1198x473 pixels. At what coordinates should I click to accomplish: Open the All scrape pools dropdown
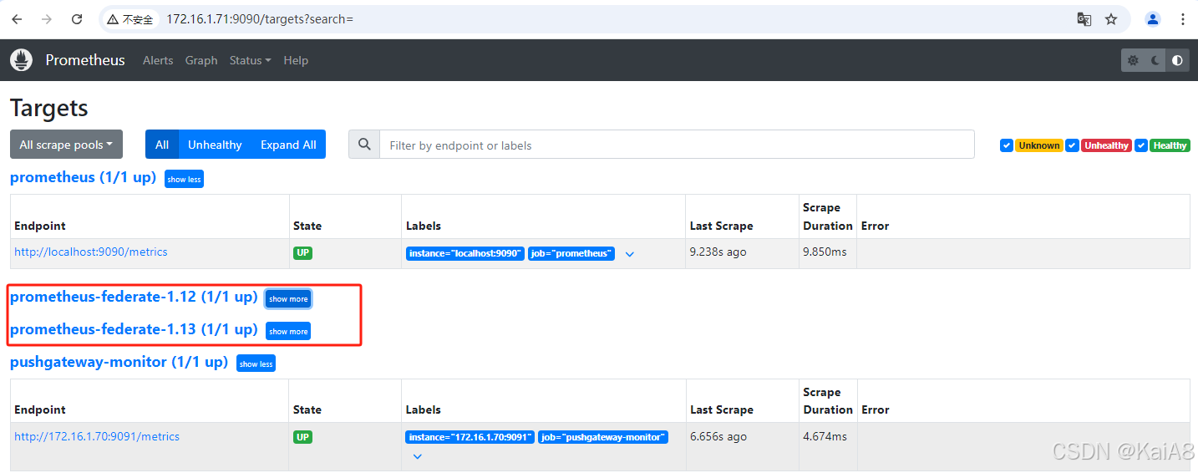coord(66,145)
